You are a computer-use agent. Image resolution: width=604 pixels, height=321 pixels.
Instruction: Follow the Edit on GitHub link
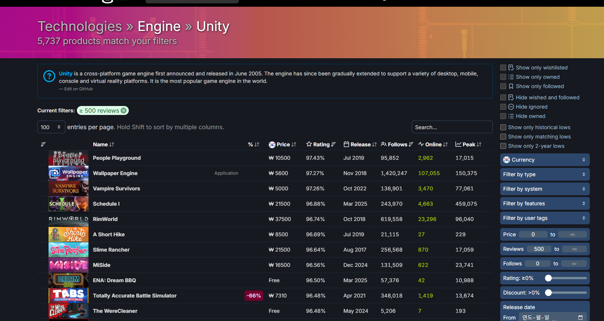tap(78, 89)
